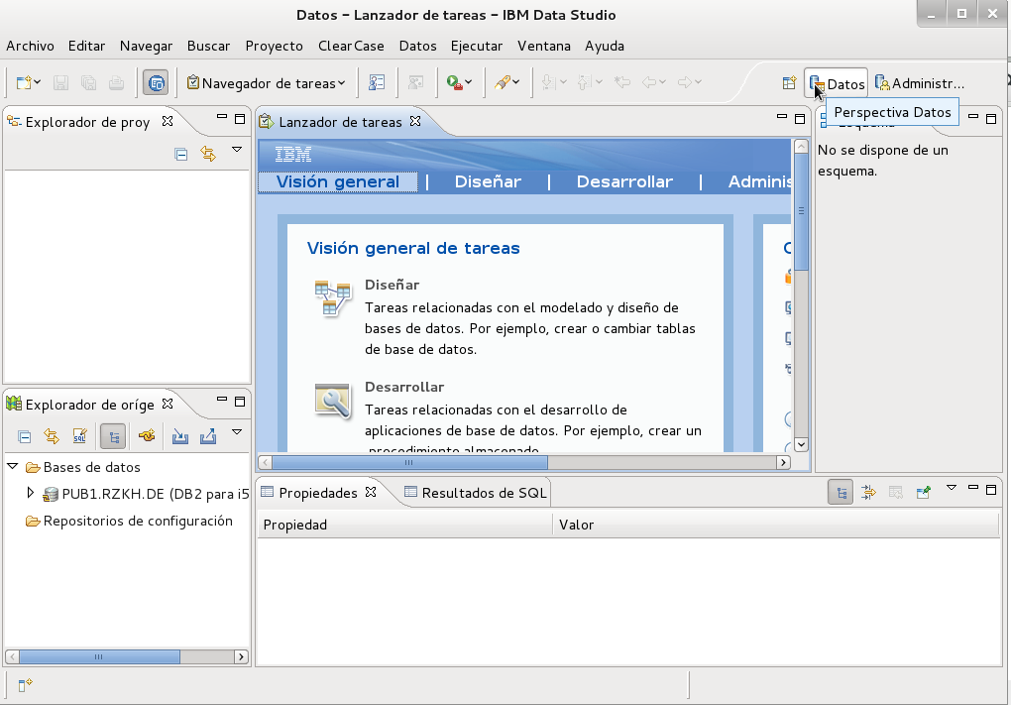Open the Navegador de tareas dropdown arrow
The image size is (1011, 705).
(342, 82)
